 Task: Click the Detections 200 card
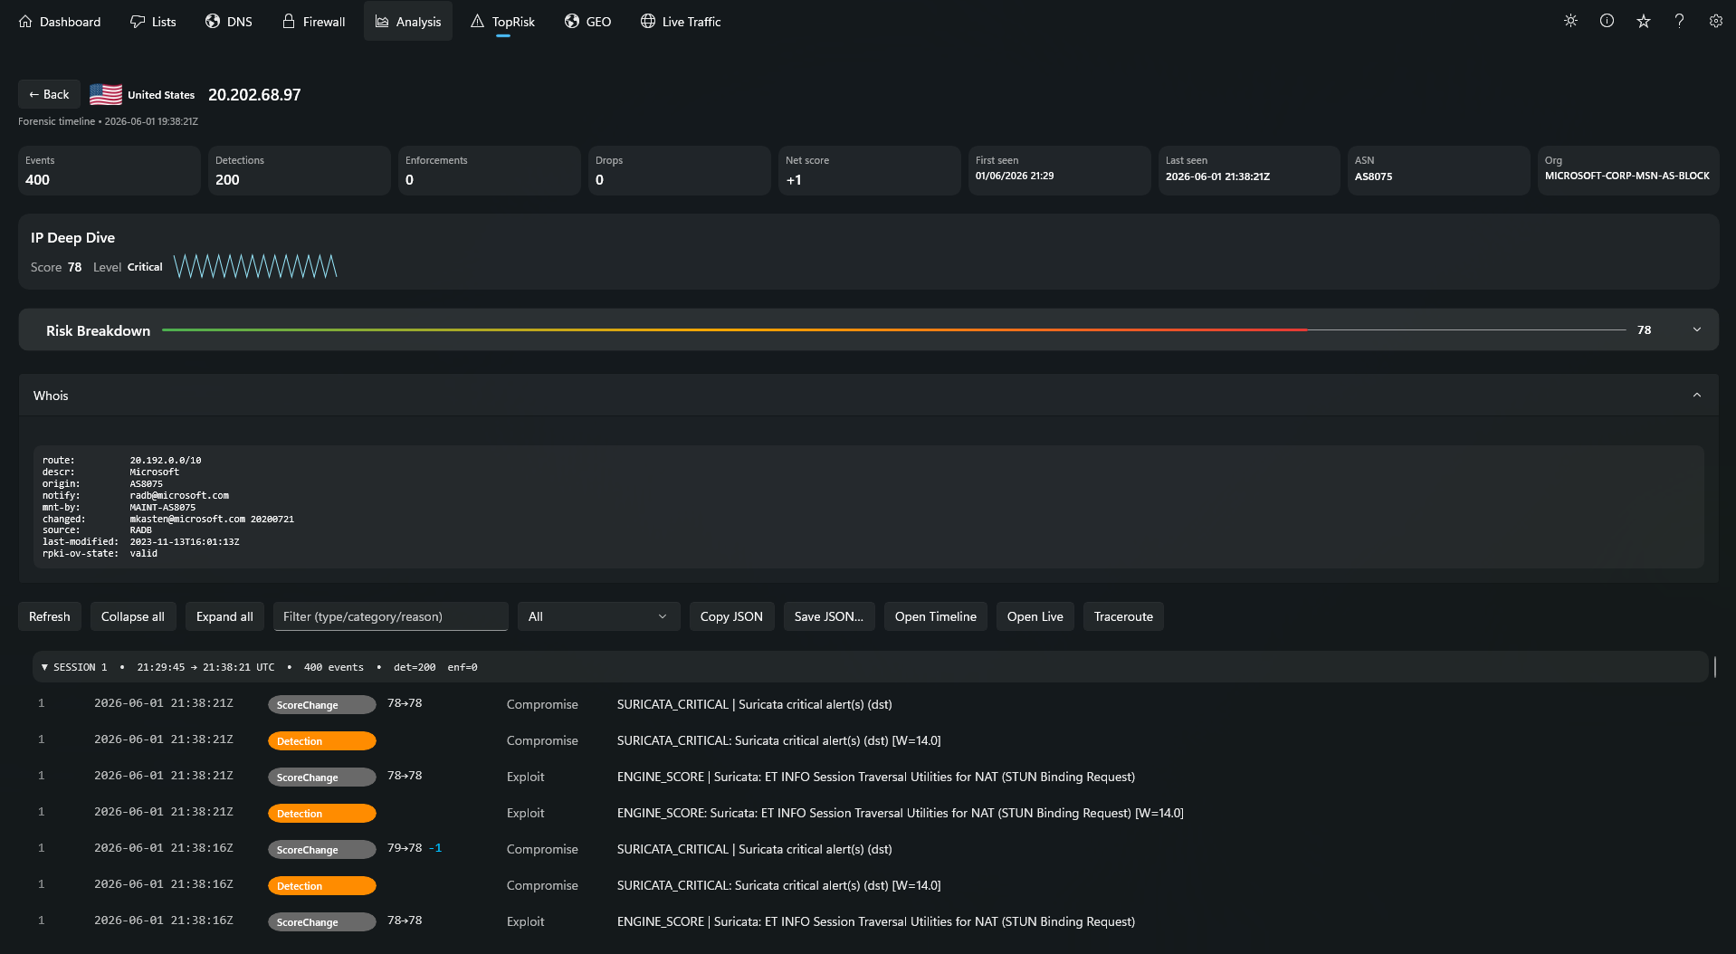click(x=300, y=170)
